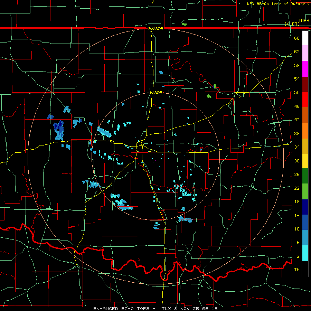Viewport: 311px width, 311px height.
Task: Click the light pink legend swatch
Action: click(305, 53)
